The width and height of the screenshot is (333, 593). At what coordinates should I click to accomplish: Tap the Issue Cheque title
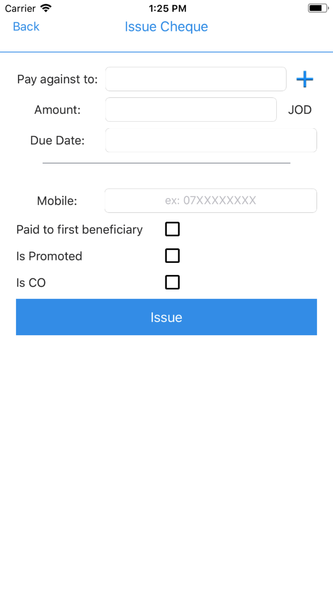167,27
